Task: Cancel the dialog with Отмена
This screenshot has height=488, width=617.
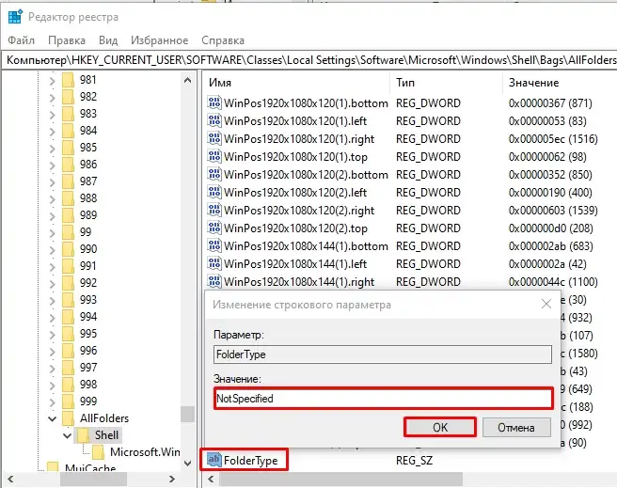Action: (516, 428)
